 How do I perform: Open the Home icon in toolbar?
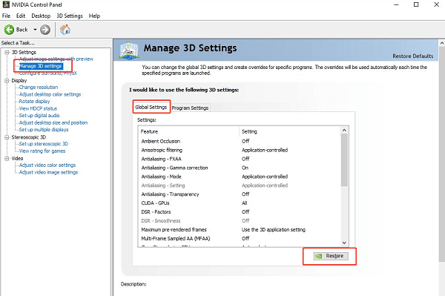coord(65,30)
